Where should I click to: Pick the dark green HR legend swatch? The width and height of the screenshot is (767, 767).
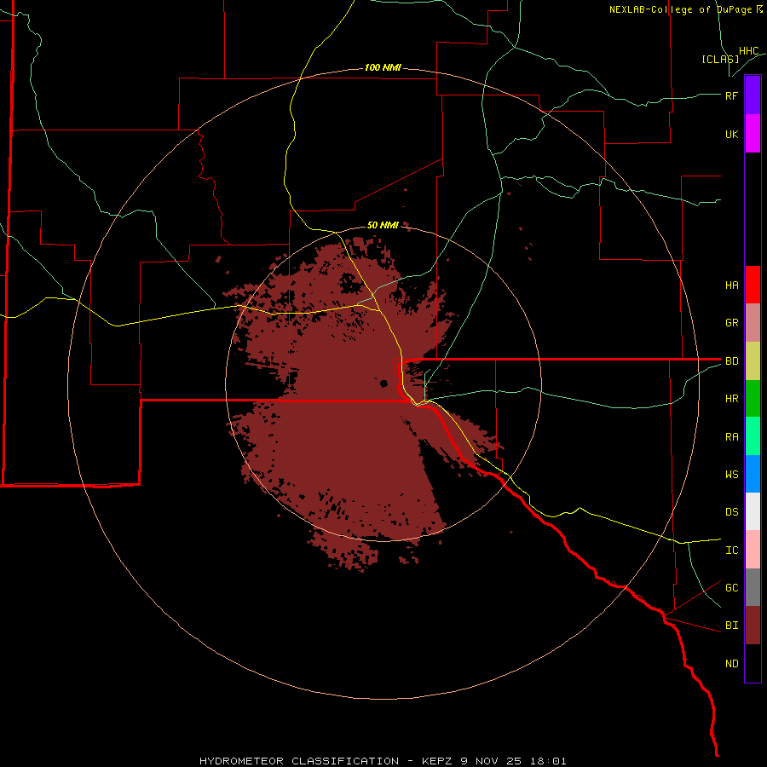pyautogui.click(x=753, y=399)
